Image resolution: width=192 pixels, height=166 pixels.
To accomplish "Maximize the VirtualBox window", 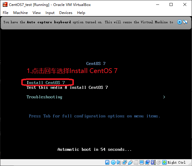I will pos(171,5).
